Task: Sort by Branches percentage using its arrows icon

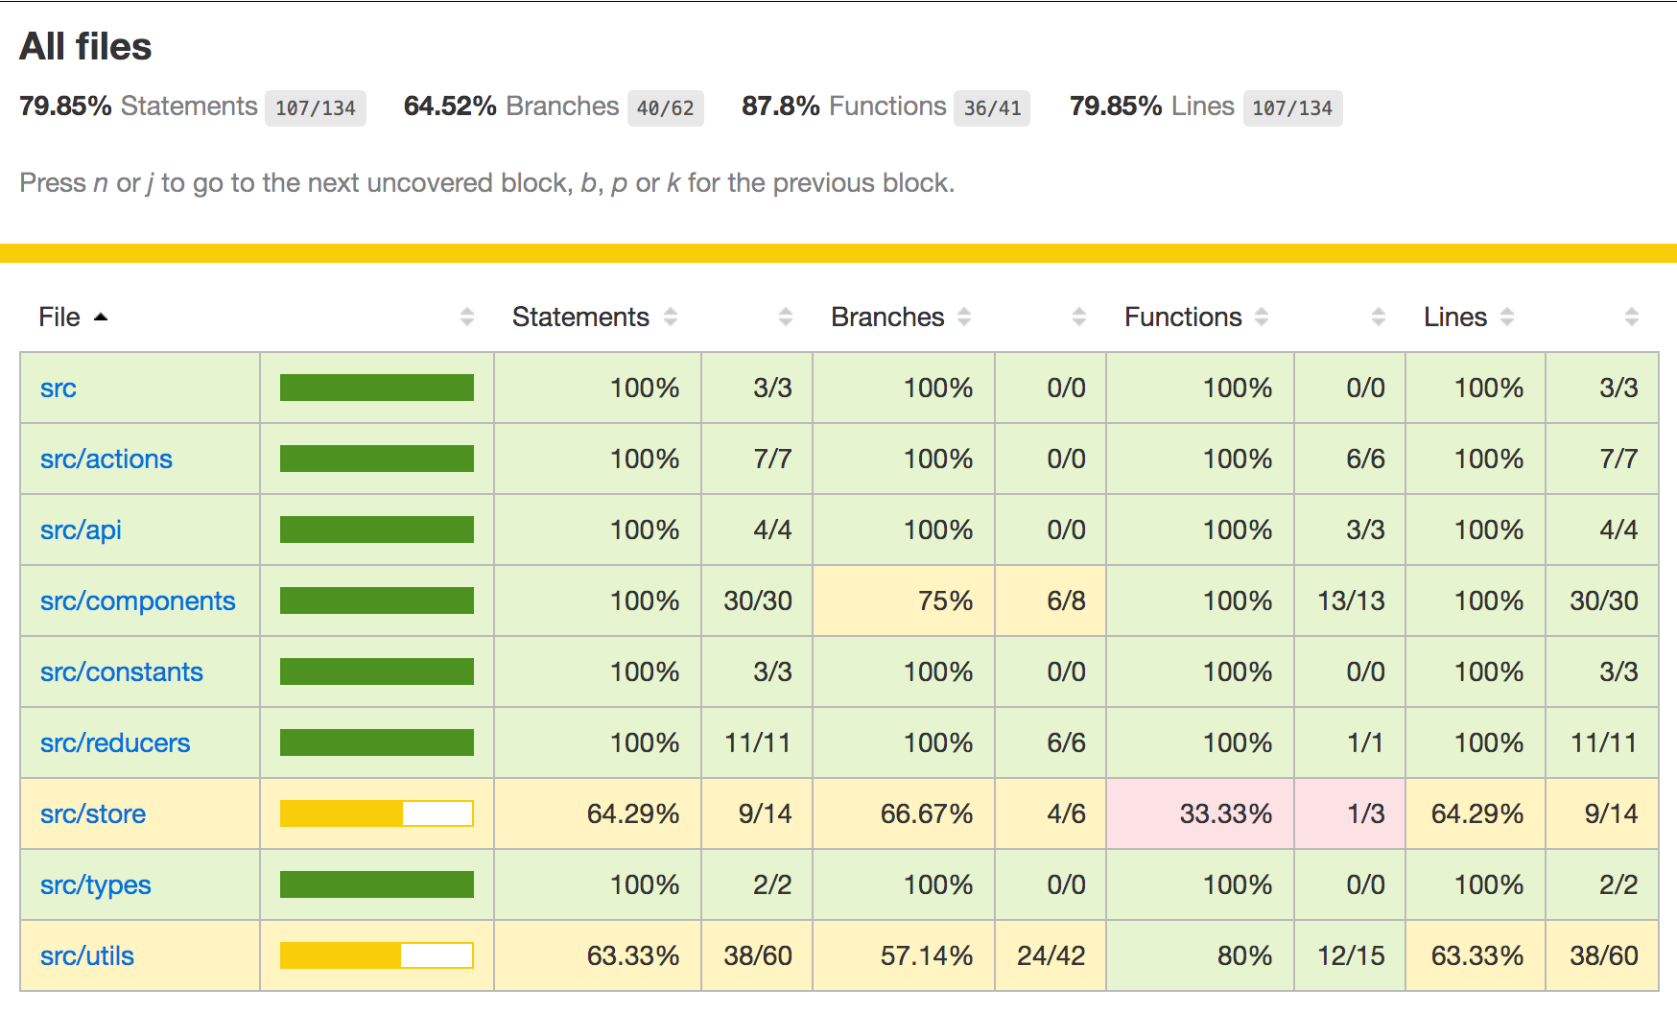Action: tap(964, 318)
